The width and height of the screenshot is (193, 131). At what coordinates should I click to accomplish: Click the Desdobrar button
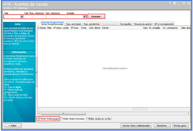coord(162,126)
